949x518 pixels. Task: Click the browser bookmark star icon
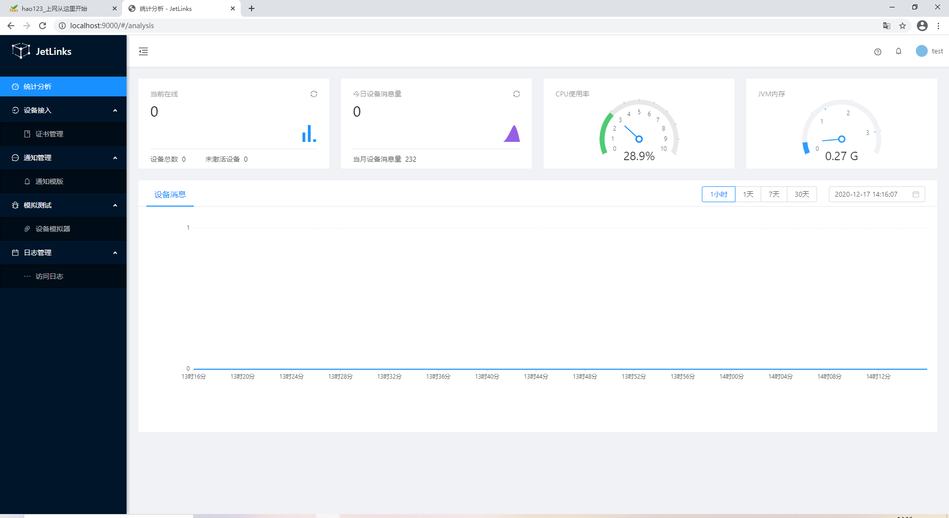coord(902,26)
